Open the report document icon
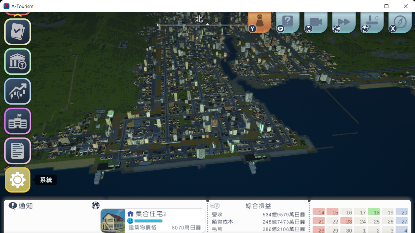415x233 pixels. (x=18, y=151)
